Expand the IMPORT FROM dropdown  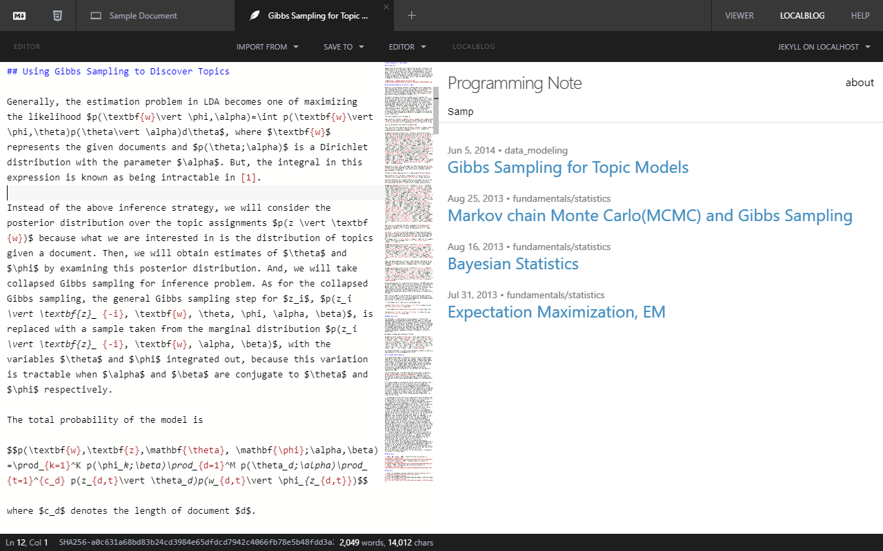point(268,47)
